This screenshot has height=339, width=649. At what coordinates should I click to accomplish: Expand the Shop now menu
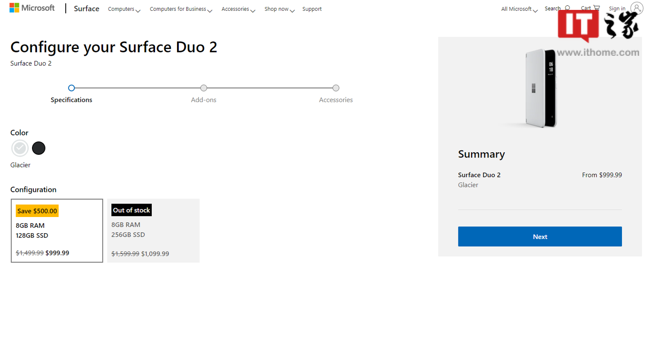(x=279, y=9)
